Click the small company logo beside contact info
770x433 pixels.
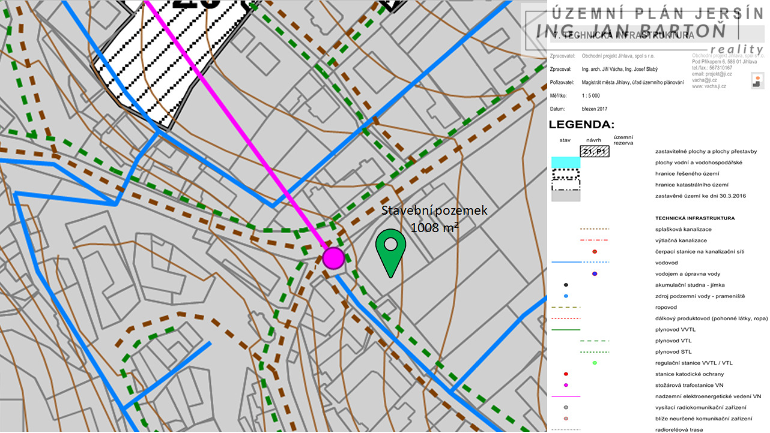tap(757, 80)
